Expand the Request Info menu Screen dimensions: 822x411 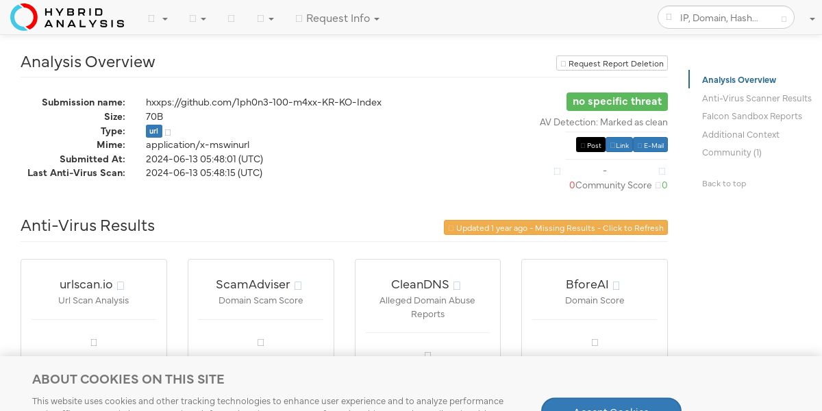pos(338,18)
